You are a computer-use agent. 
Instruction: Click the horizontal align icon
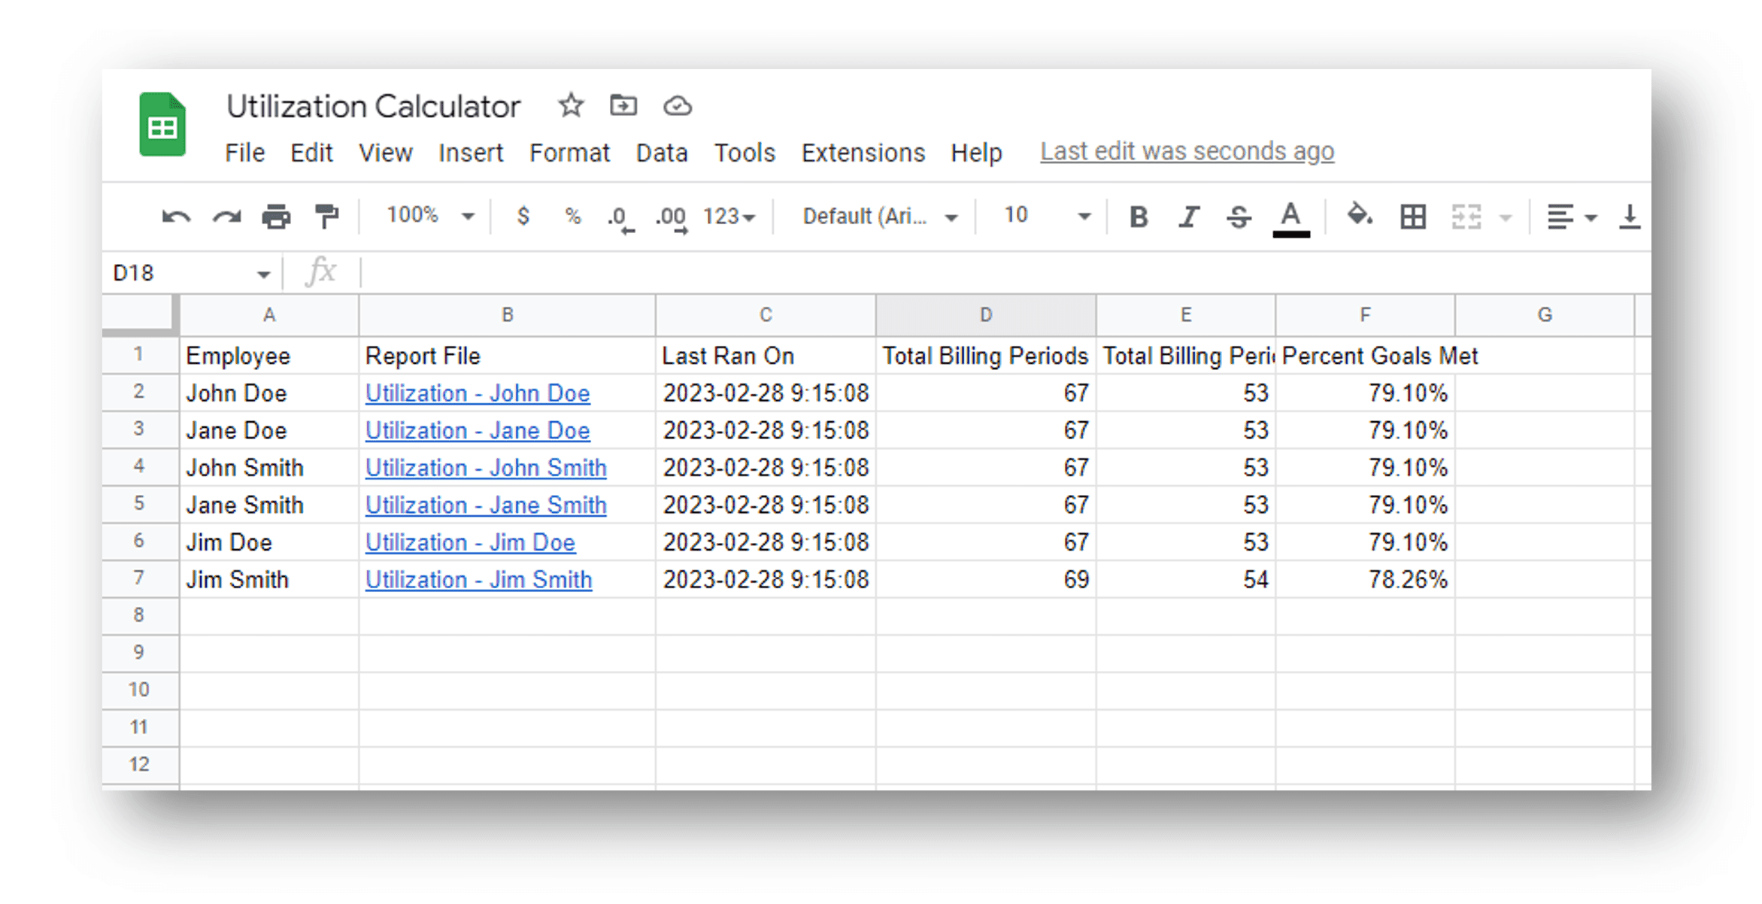(1560, 217)
